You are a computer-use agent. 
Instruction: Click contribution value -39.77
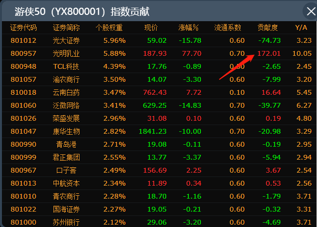coord(269,105)
